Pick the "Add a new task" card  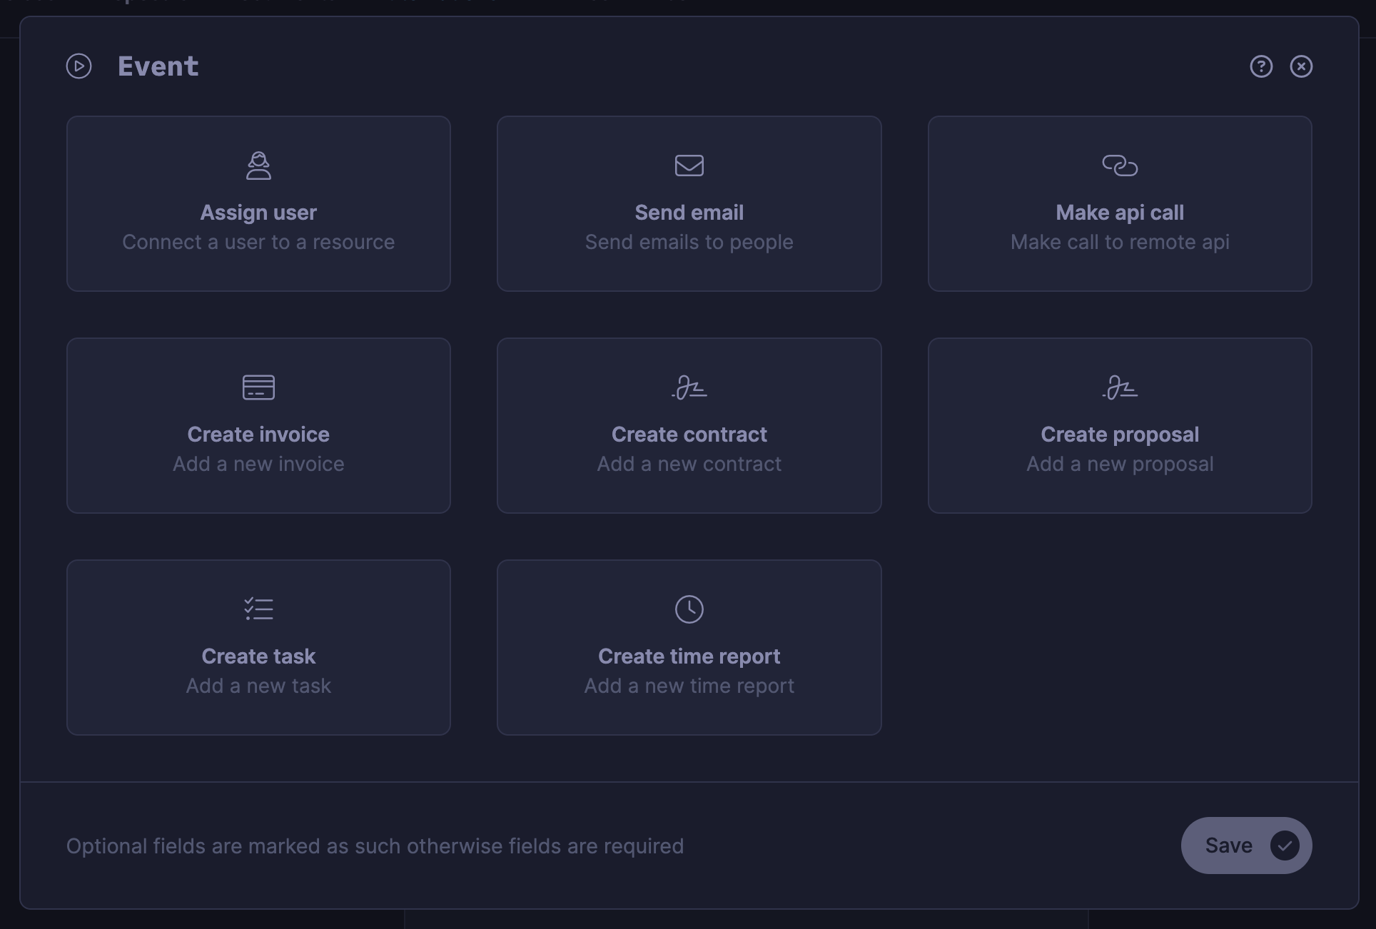click(258, 686)
